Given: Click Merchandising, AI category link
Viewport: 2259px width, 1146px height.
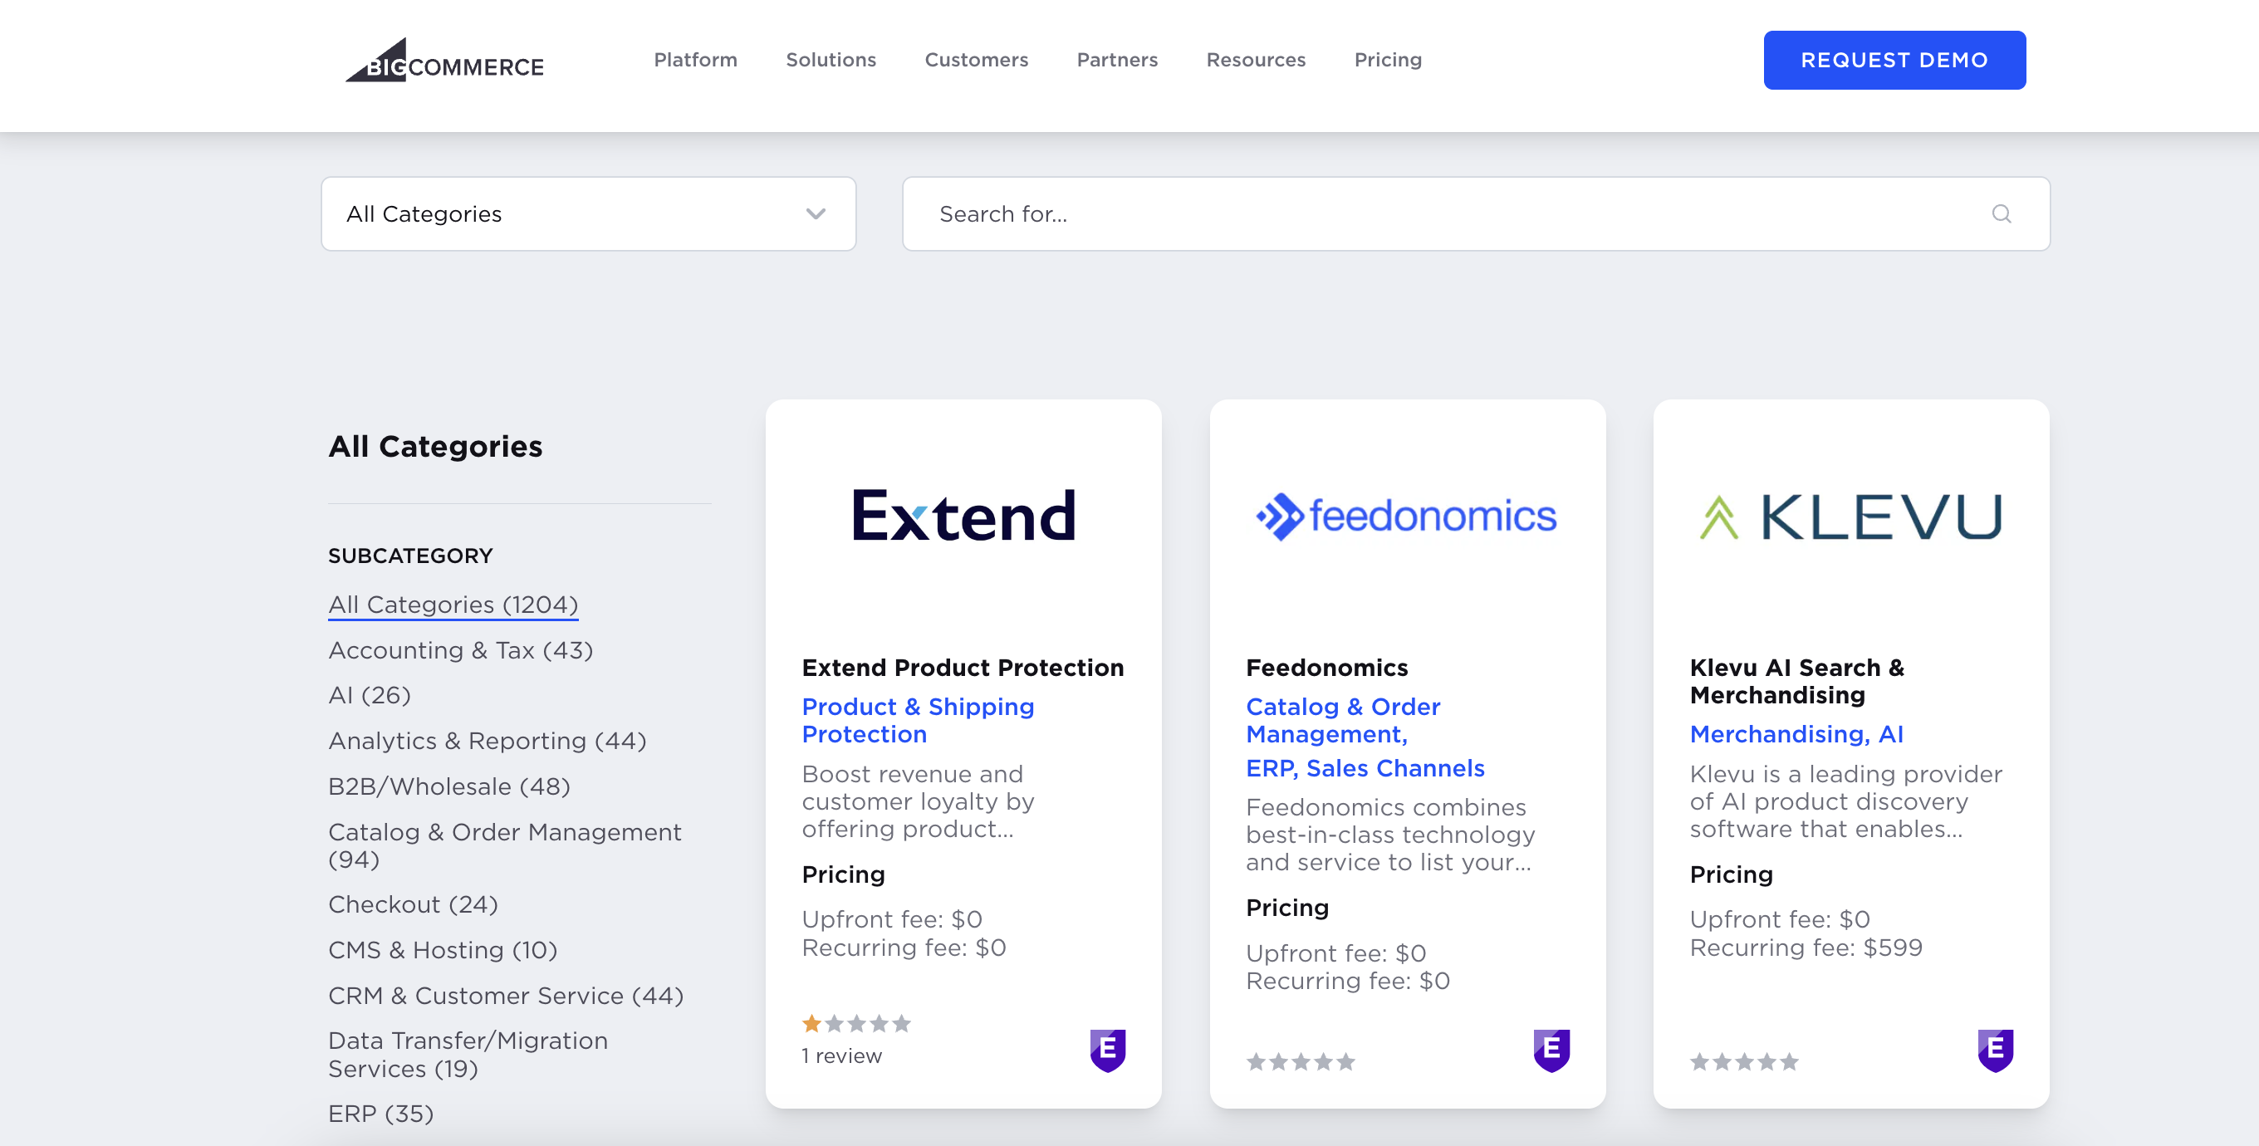Looking at the screenshot, I should coord(1796,735).
